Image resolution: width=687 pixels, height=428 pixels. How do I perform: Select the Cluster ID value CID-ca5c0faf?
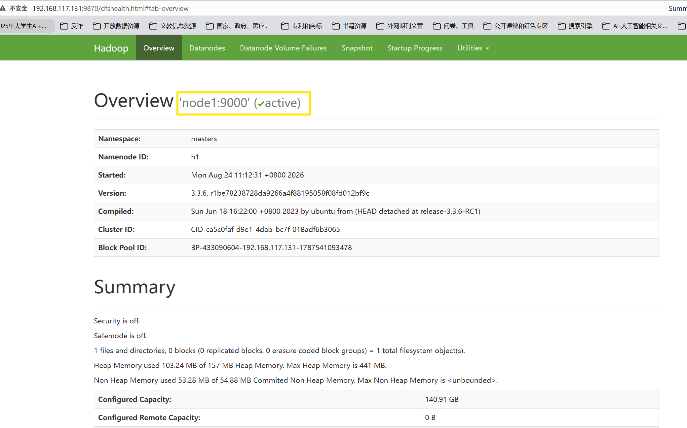265,229
